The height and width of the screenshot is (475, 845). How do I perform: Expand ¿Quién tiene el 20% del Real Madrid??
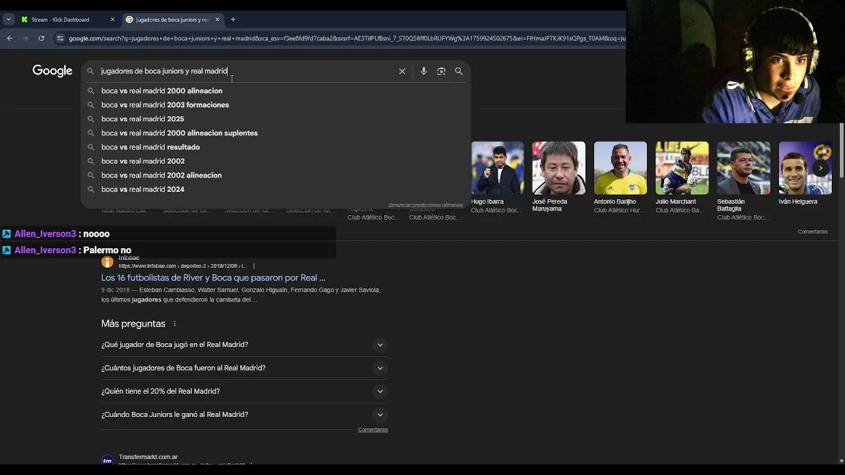(244, 391)
